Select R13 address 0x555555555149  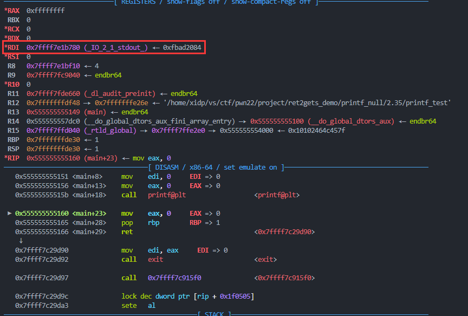pyautogui.click(x=53, y=112)
